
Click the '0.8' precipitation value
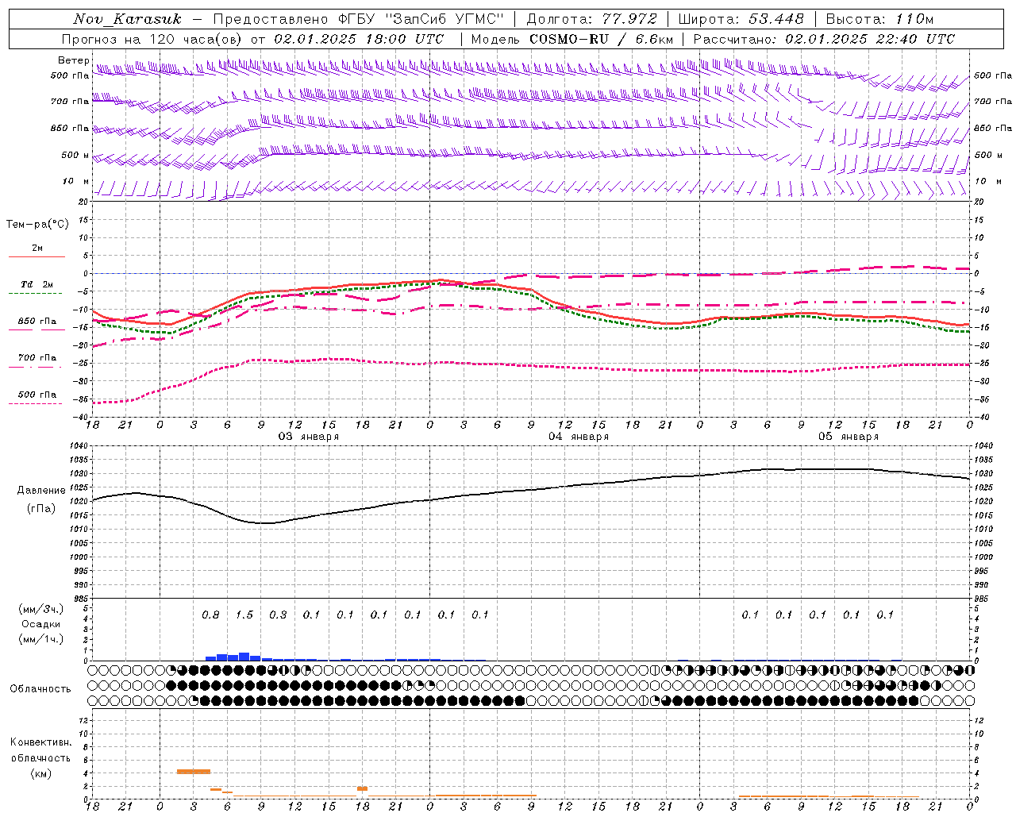pos(210,615)
